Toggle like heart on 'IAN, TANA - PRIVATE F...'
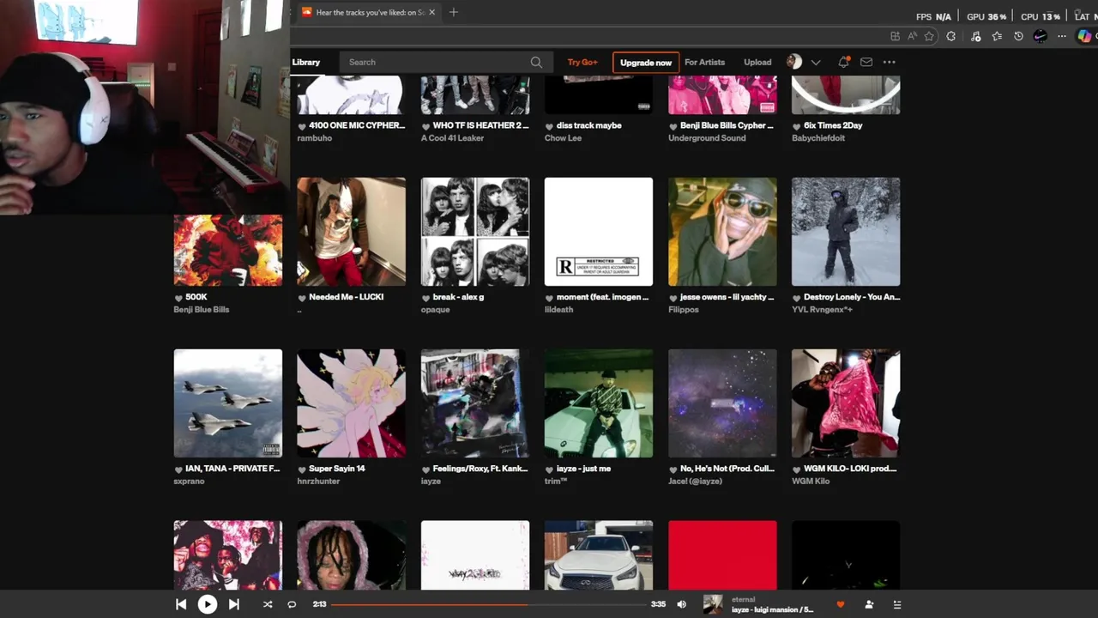The height and width of the screenshot is (618, 1098). 178,470
